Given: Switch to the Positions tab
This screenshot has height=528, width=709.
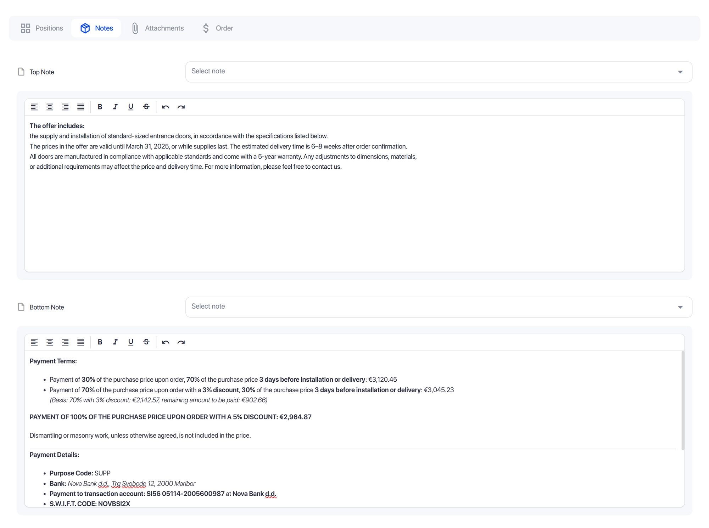Looking at the screenshot, I should (42, 28).
